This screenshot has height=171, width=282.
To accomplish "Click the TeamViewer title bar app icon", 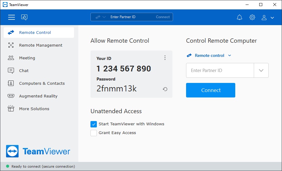I will click(x=5, y=5).
